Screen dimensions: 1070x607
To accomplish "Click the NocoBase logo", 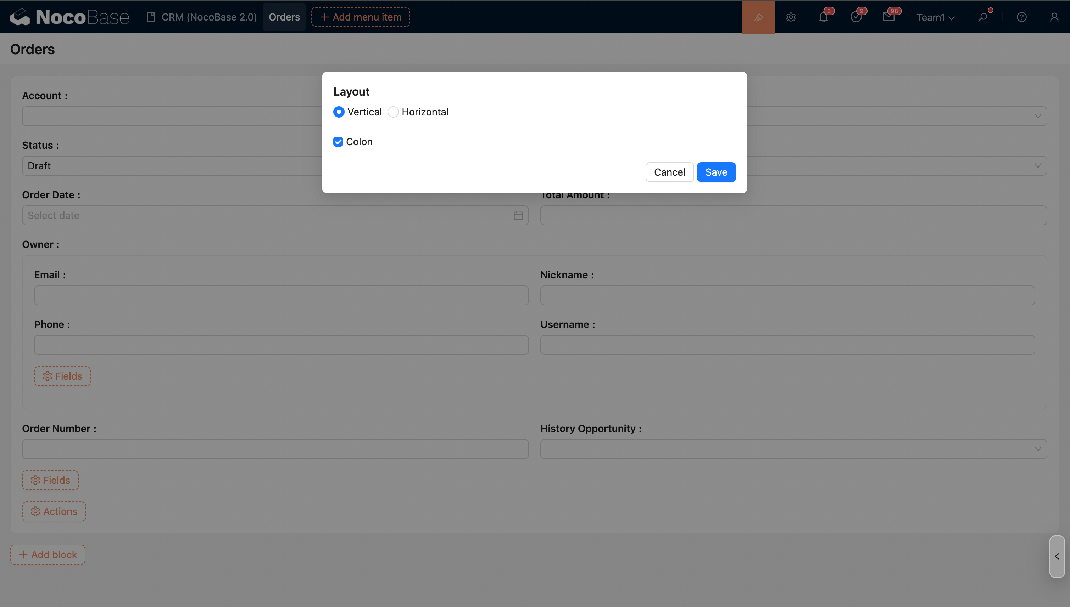I will pyautogui.click(x=69, y=17).
